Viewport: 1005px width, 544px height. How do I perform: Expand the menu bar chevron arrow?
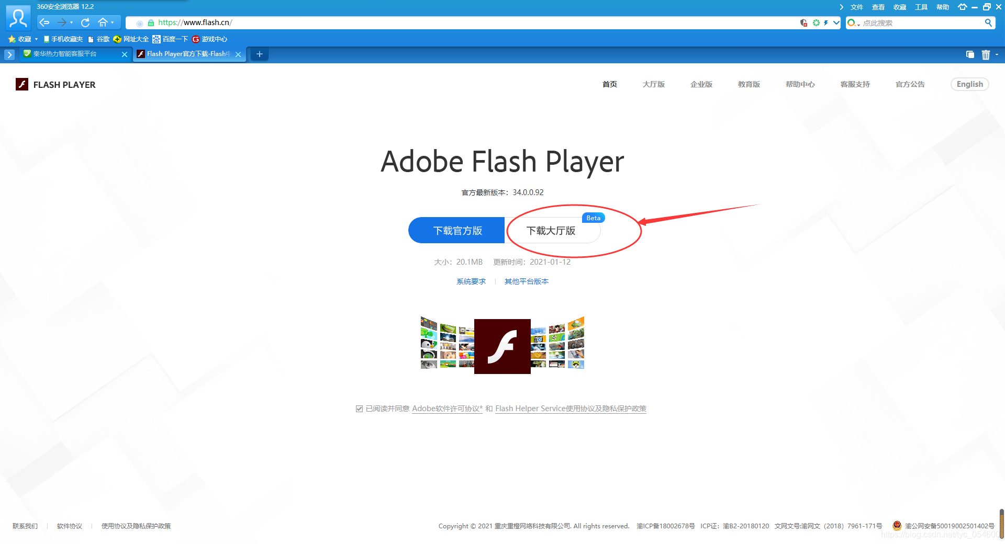pyautogui.click(x=841, y=7)
